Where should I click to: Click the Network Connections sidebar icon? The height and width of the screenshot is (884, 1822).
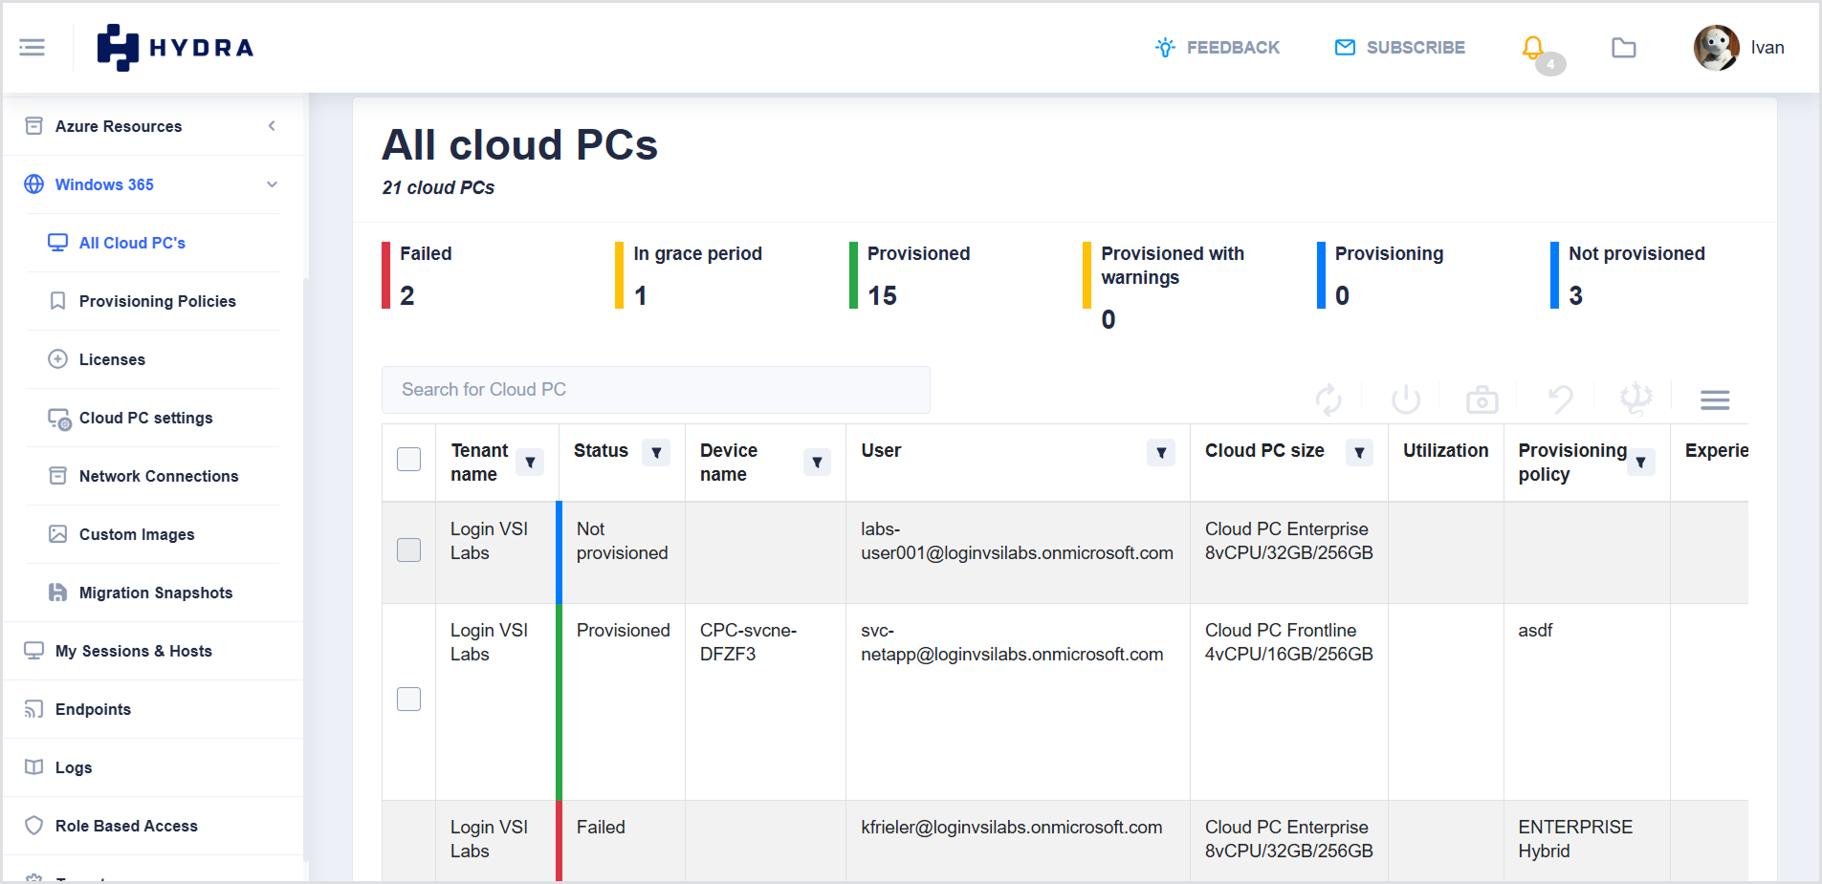pos(58,476)
